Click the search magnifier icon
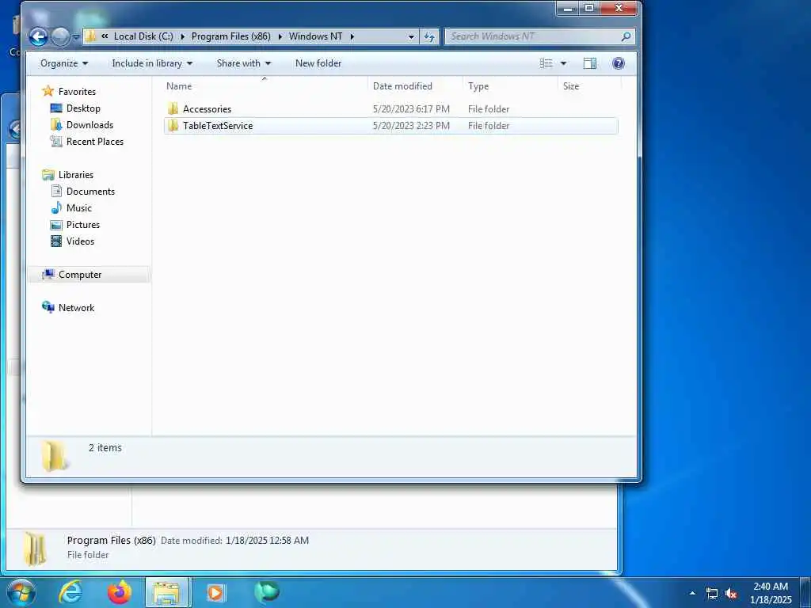 626,36
